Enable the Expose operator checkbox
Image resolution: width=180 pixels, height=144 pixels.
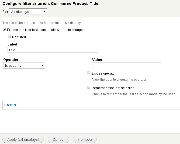coord(89,73)
